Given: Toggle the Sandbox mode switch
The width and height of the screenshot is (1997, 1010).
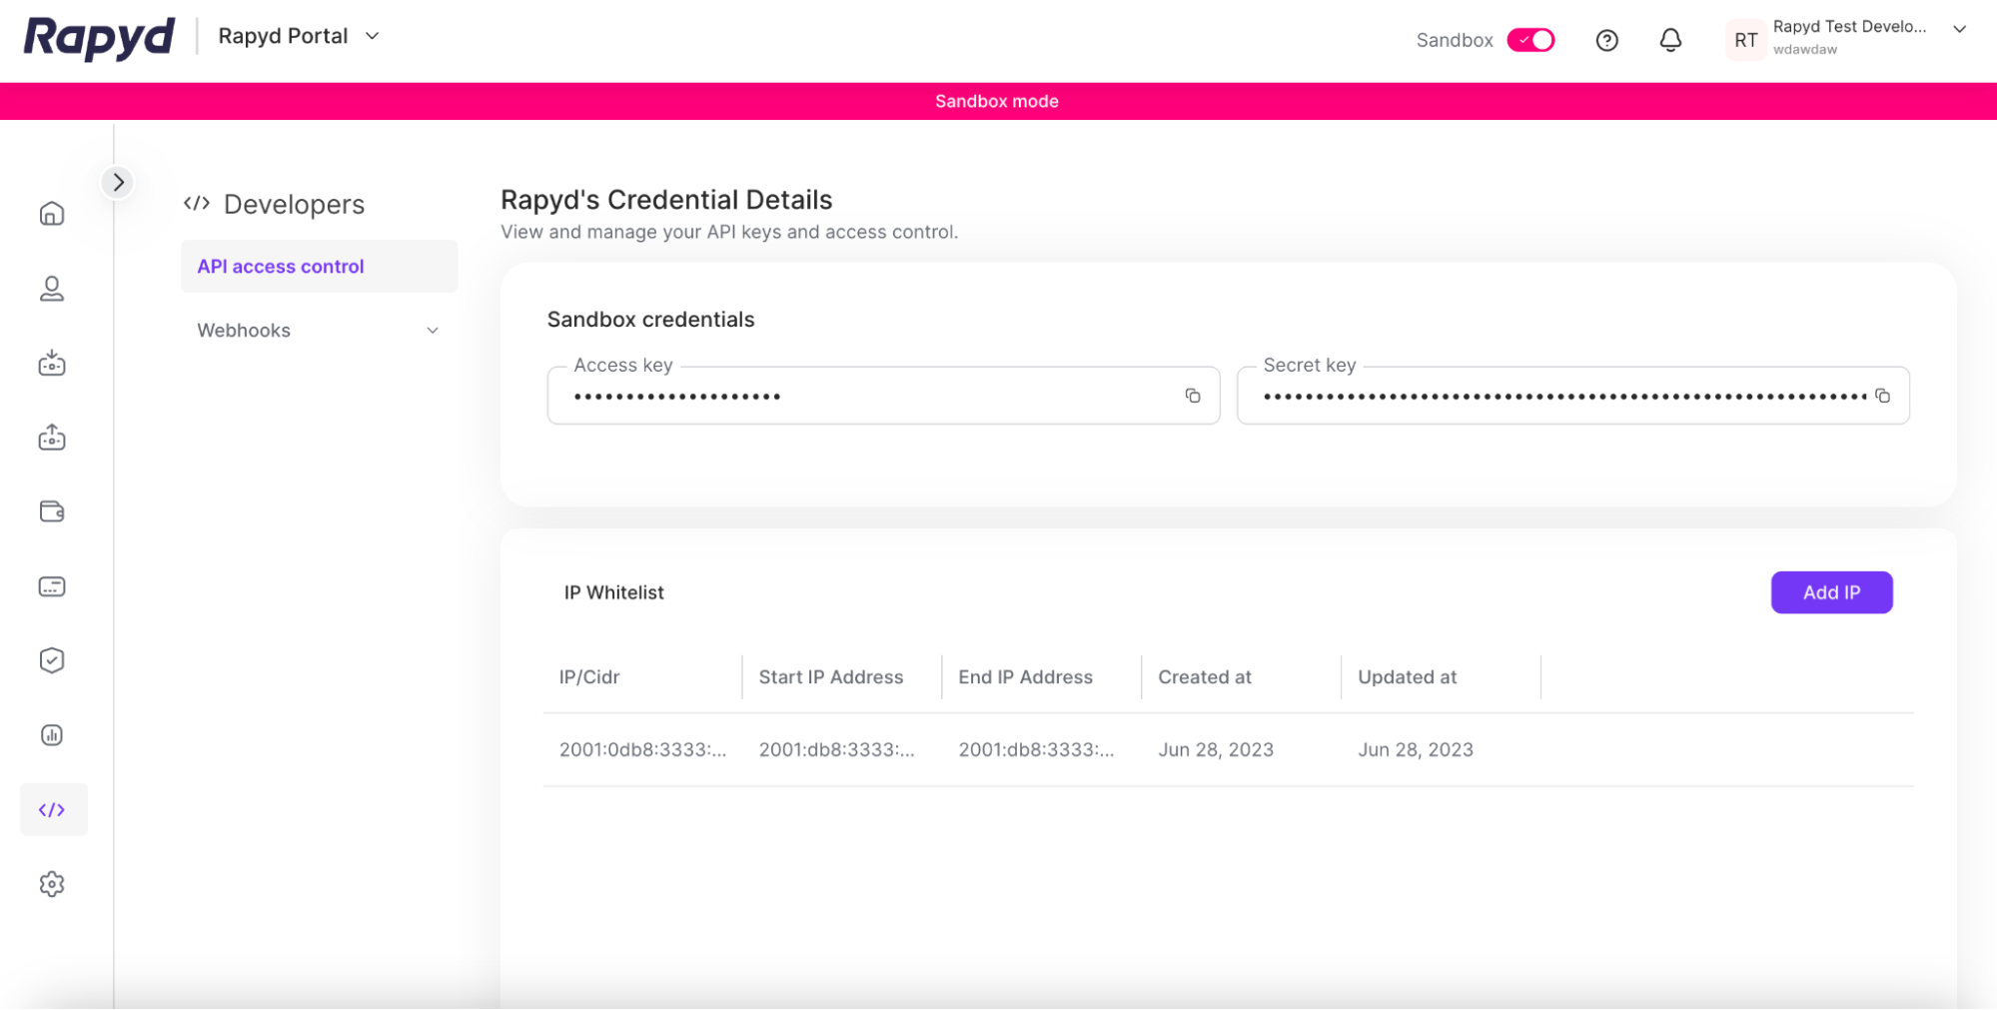Looking at the screenshot, I should point(1530,40).
